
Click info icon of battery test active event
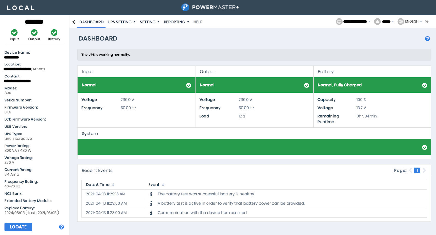pyautogui.click(x=151, y=203)
